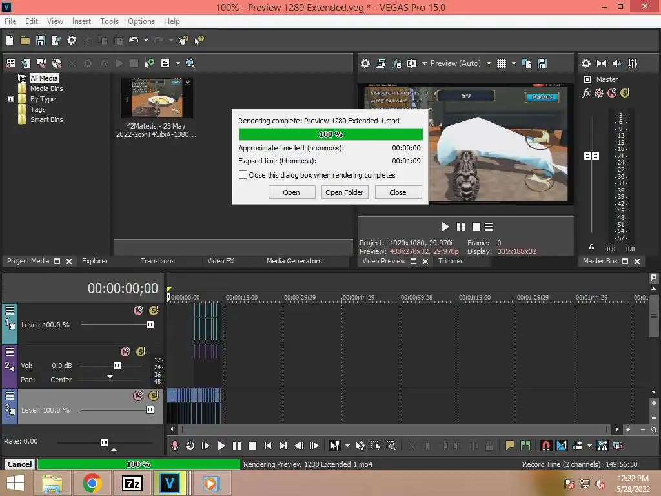This screenshot has height=496, width=661.
Task: Click the Master FX icon
Action: [586, 93]
